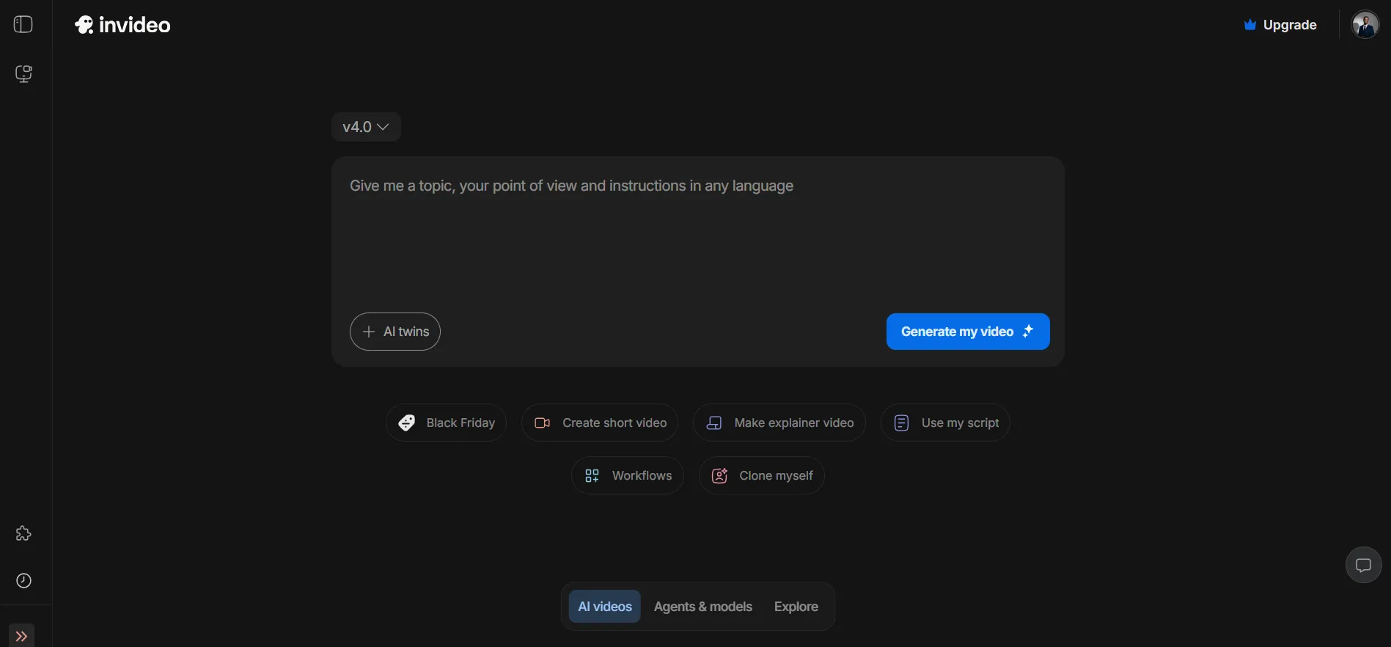
Task: Switch to Agents & models tab
Action: coord(703,607)
